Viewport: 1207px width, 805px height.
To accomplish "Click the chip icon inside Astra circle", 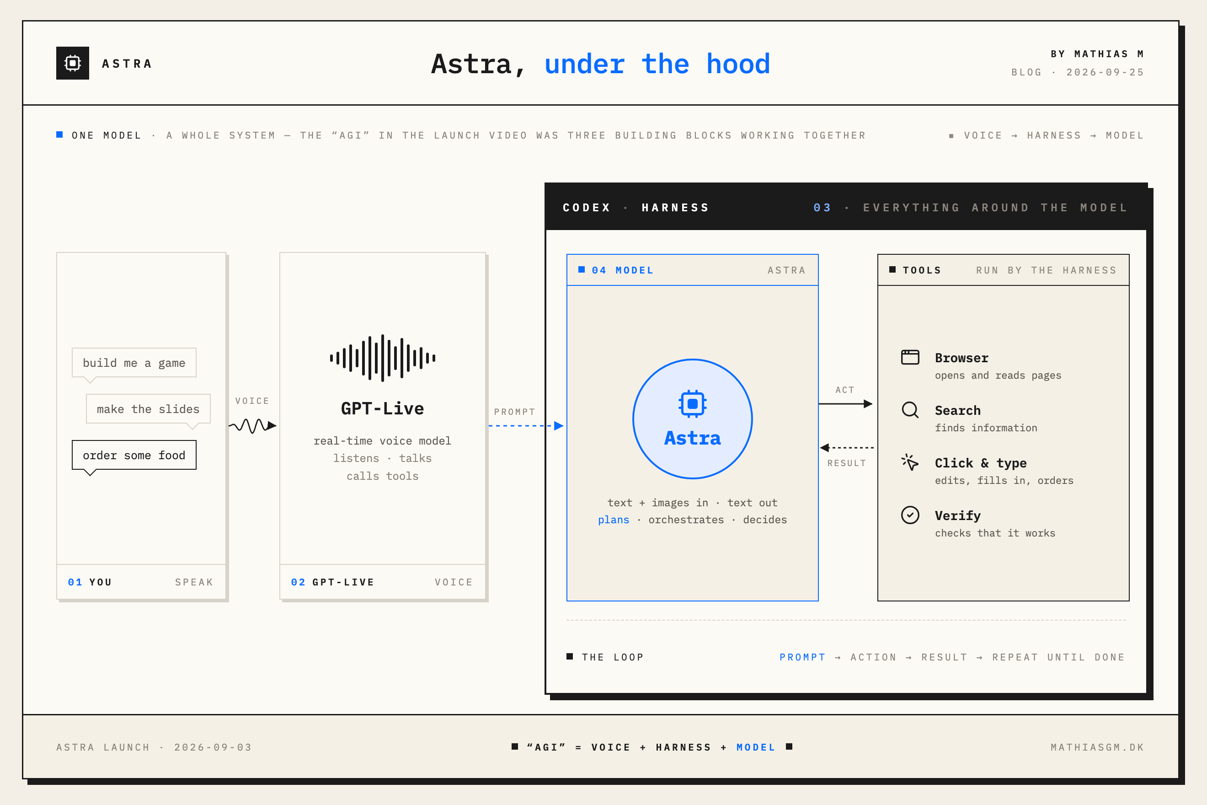I will click(x=692, y=403).
